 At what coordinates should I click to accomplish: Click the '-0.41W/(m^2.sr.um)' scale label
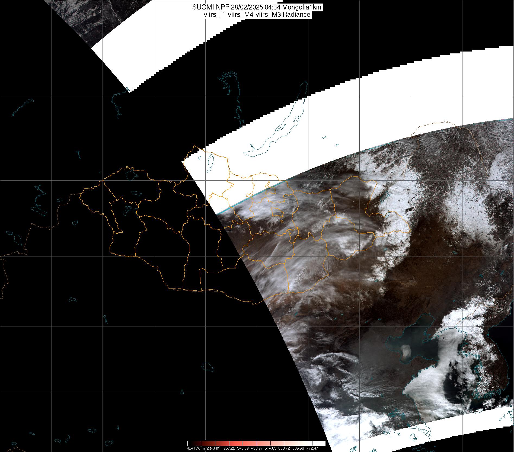tap(203, 448)
